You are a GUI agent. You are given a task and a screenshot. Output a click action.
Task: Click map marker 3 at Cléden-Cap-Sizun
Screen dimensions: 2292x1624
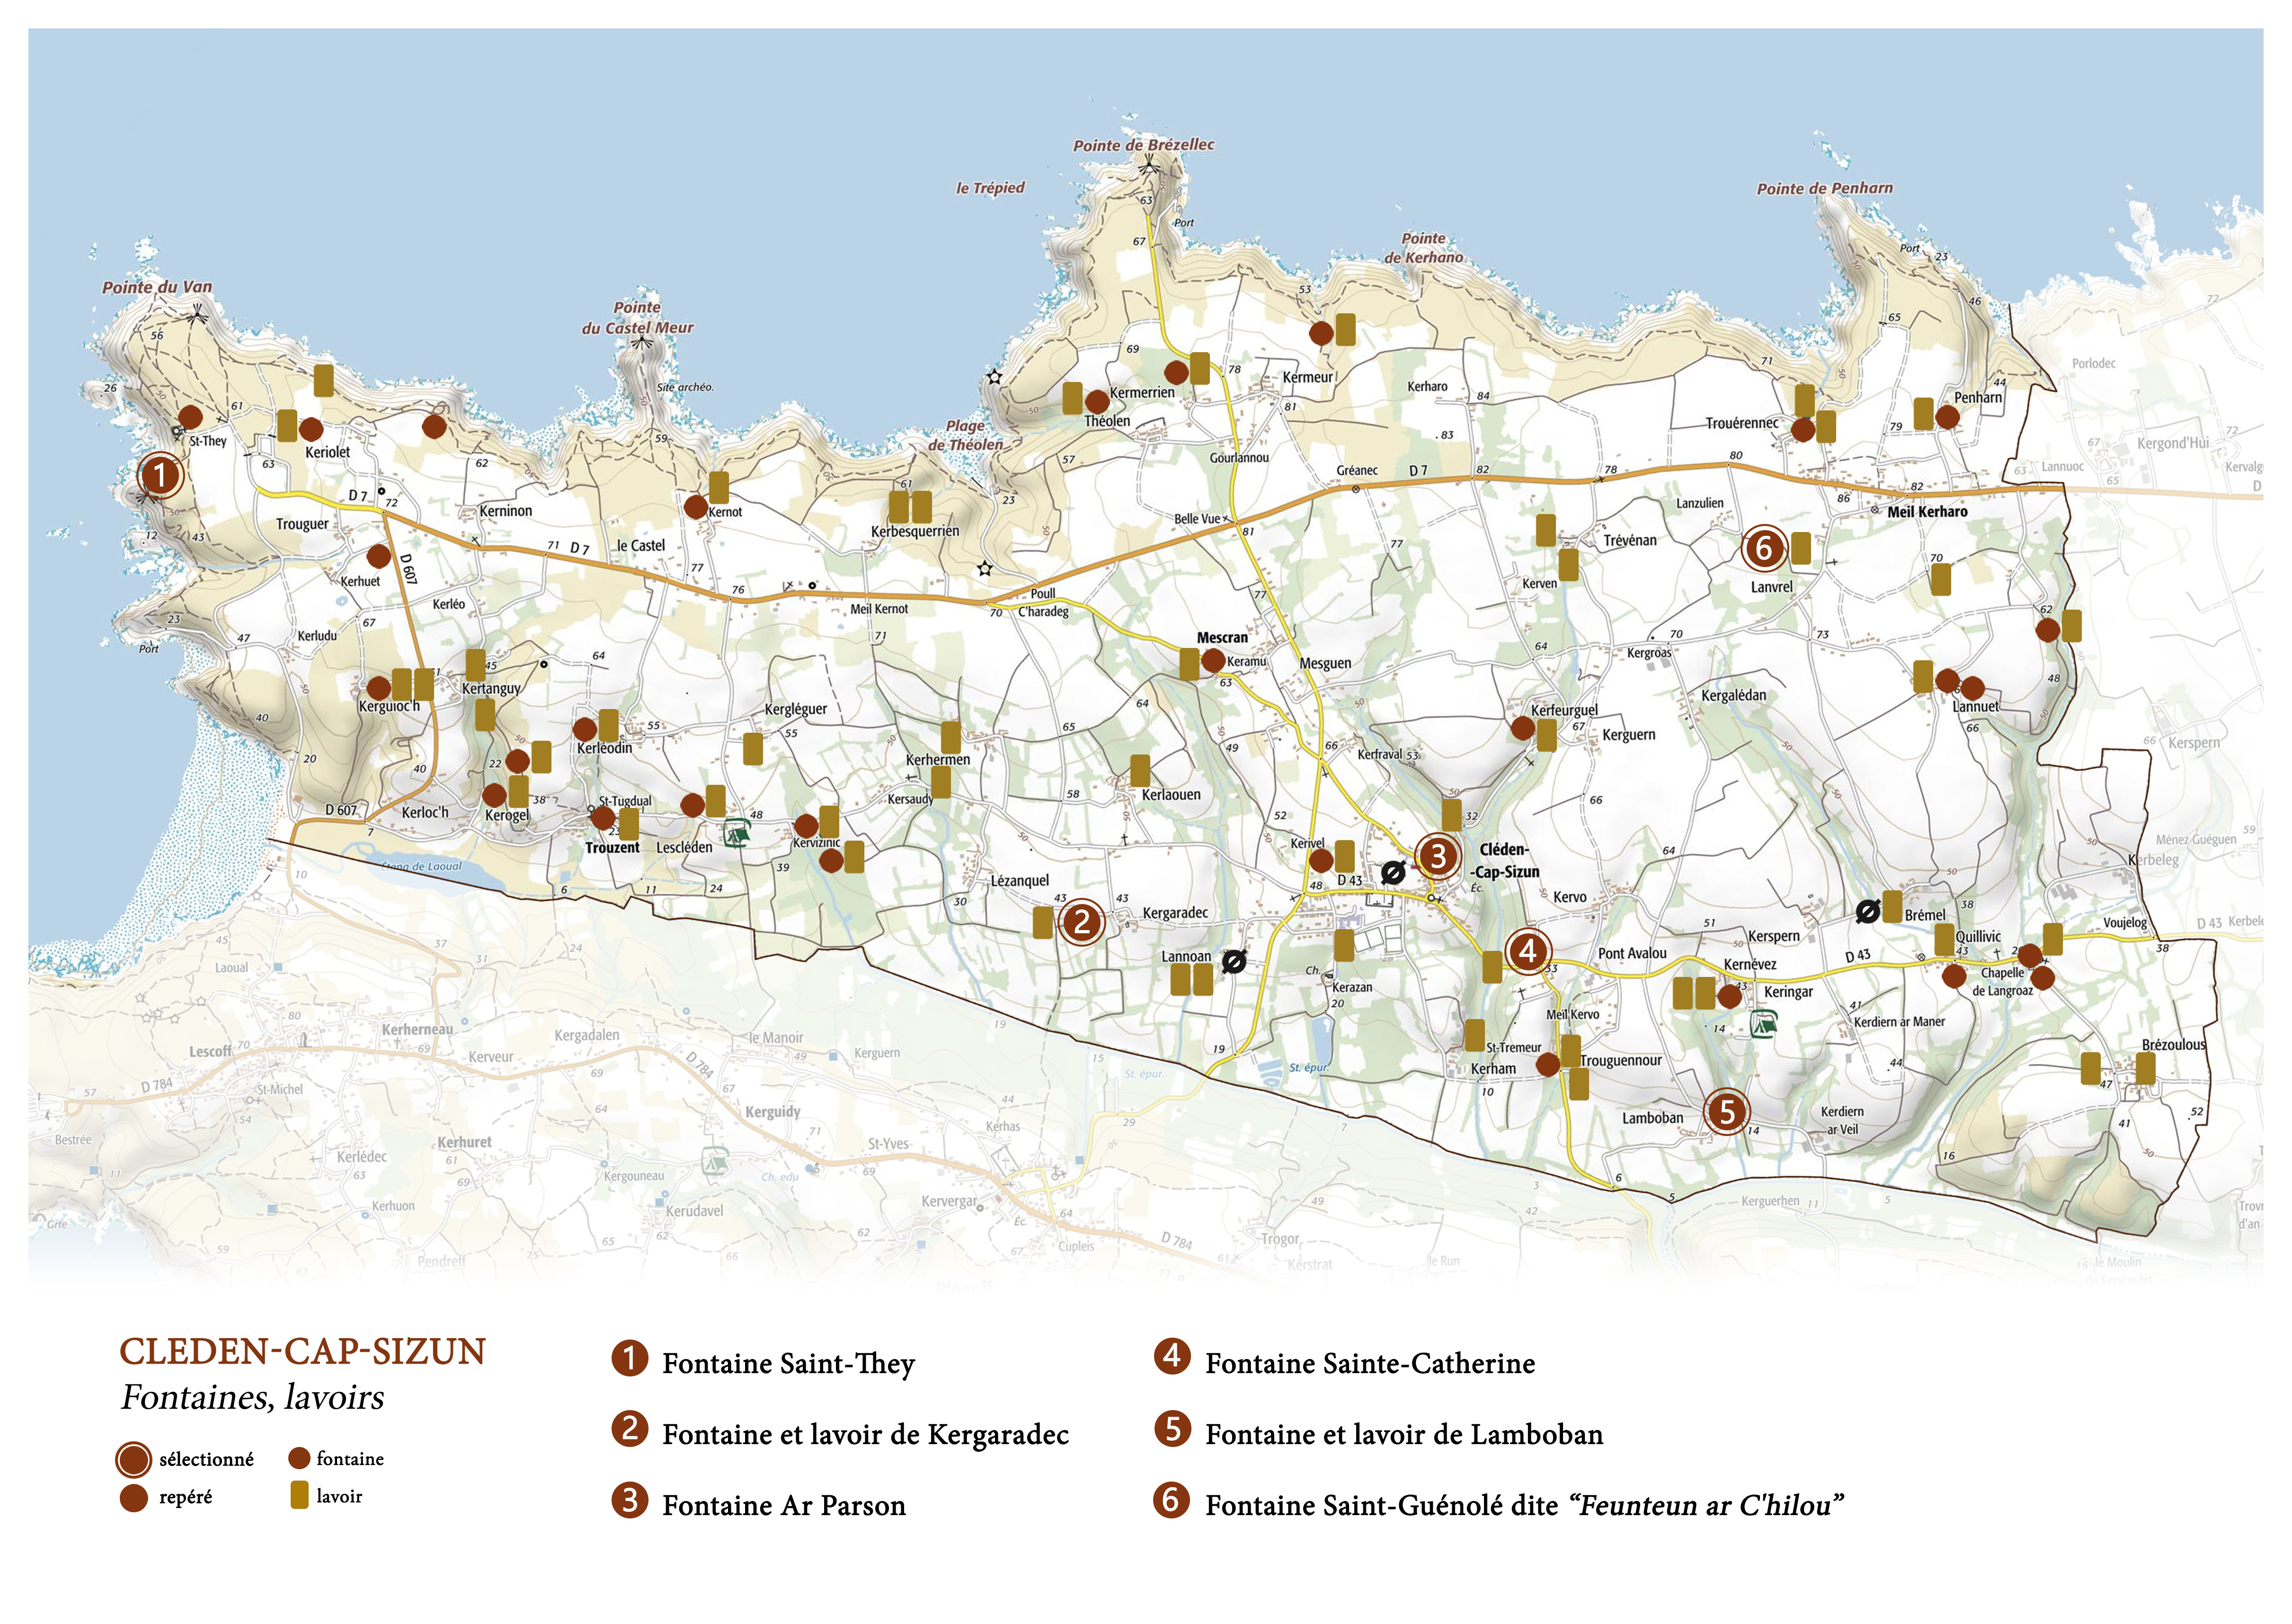point(1438,856)
